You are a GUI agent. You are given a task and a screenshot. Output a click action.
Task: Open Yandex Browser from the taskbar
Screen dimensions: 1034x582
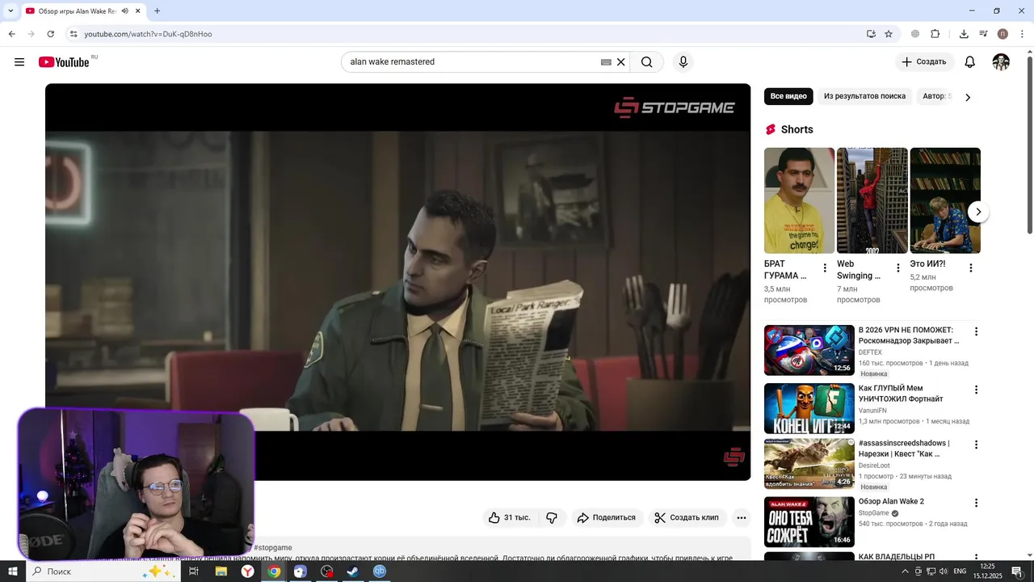(x=247, y=571)
